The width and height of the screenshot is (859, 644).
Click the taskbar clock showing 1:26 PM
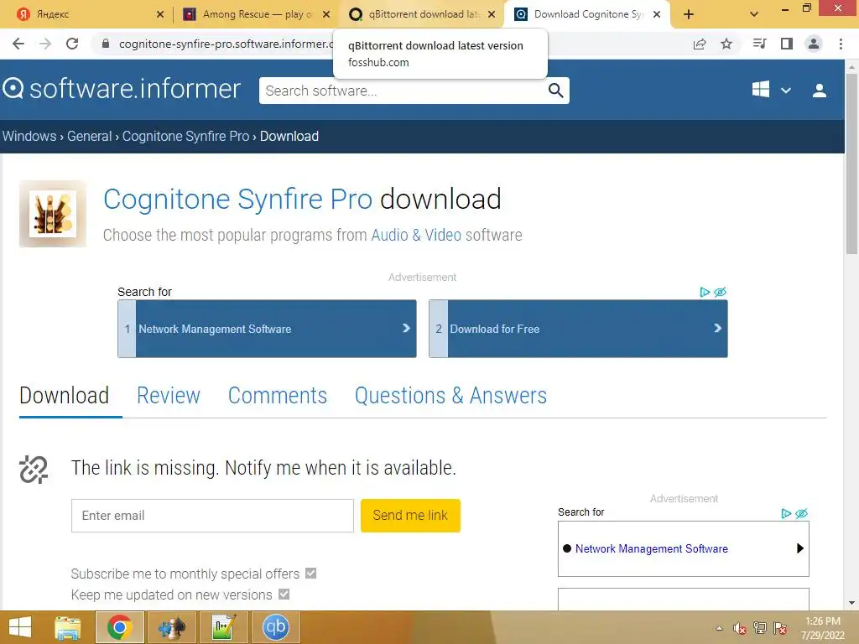coord(822,628)
